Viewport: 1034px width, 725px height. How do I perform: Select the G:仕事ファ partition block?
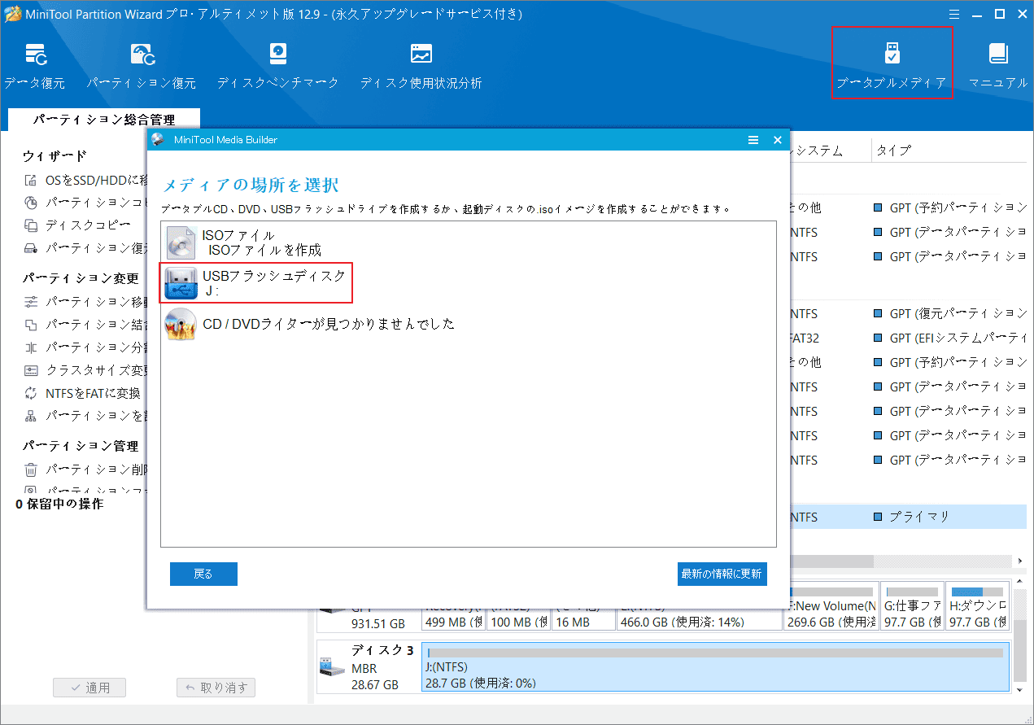912,606
